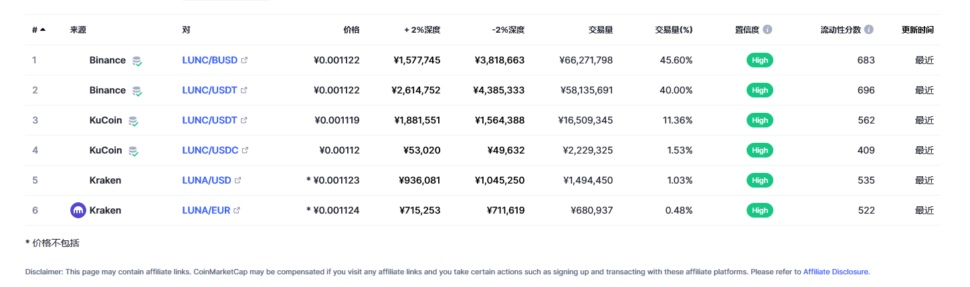This screenshot has height=287, width=970.
Task: Click Kraken source name in row 5
Action: (105, 180)
